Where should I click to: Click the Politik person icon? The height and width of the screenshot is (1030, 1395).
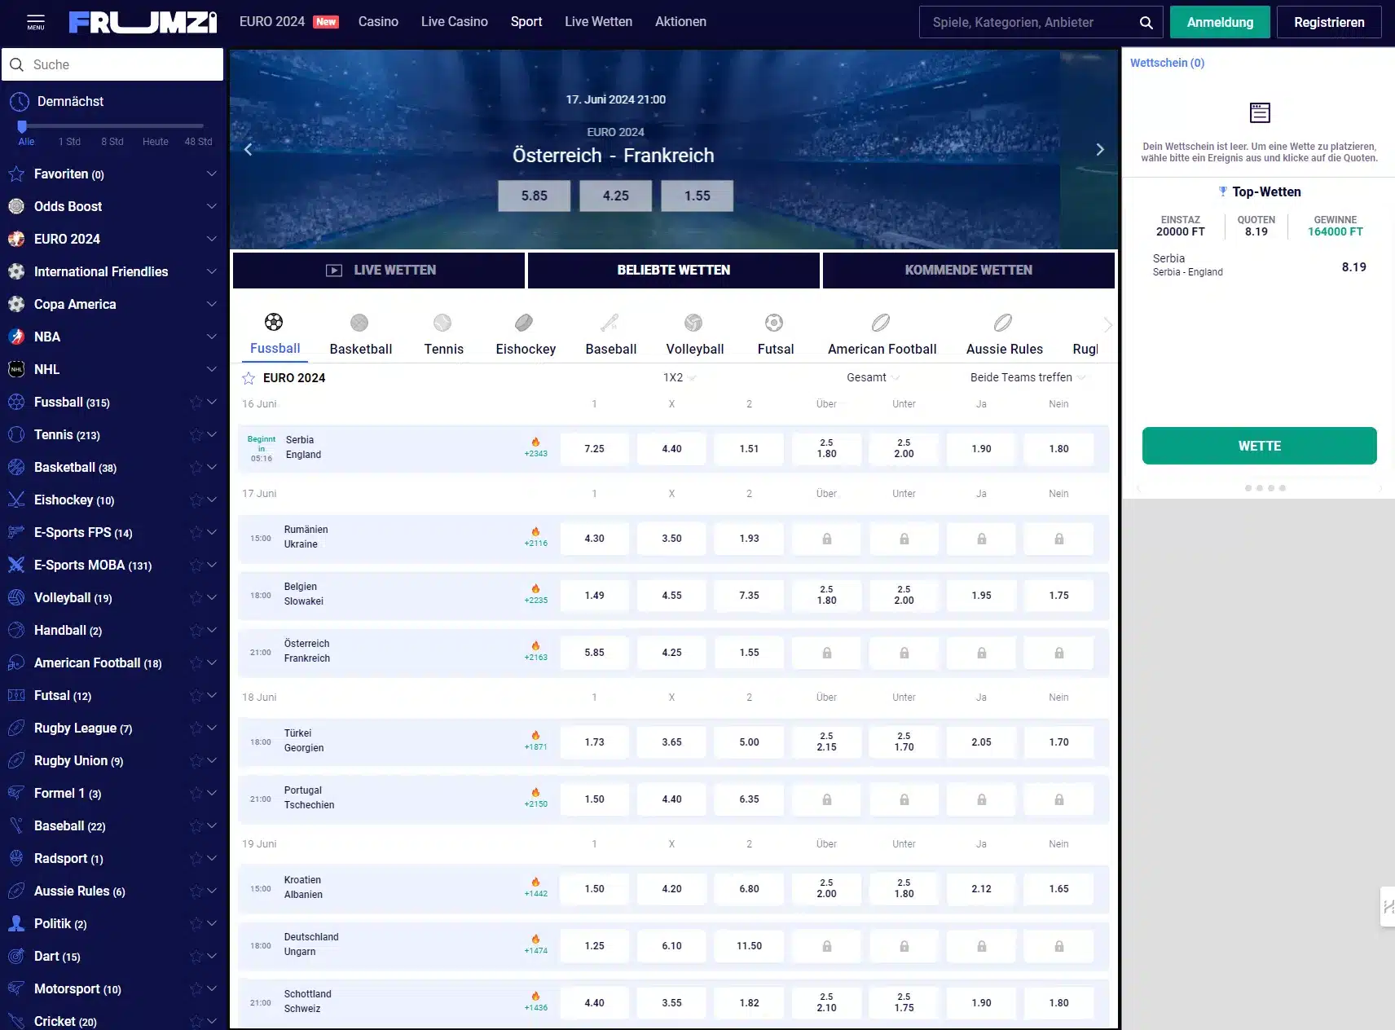tap(16, 923)
